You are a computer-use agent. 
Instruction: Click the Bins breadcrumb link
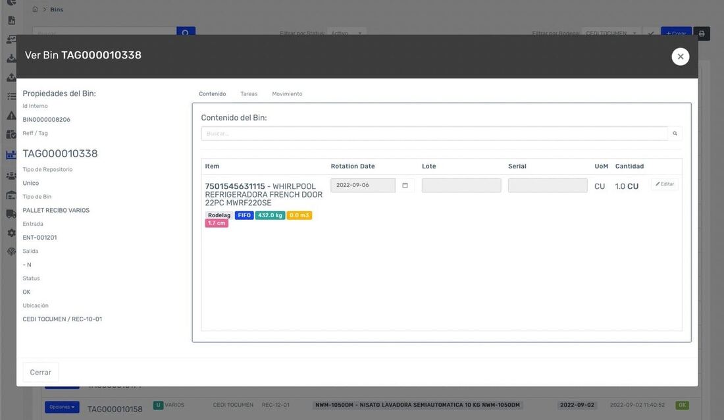[57, 9]
